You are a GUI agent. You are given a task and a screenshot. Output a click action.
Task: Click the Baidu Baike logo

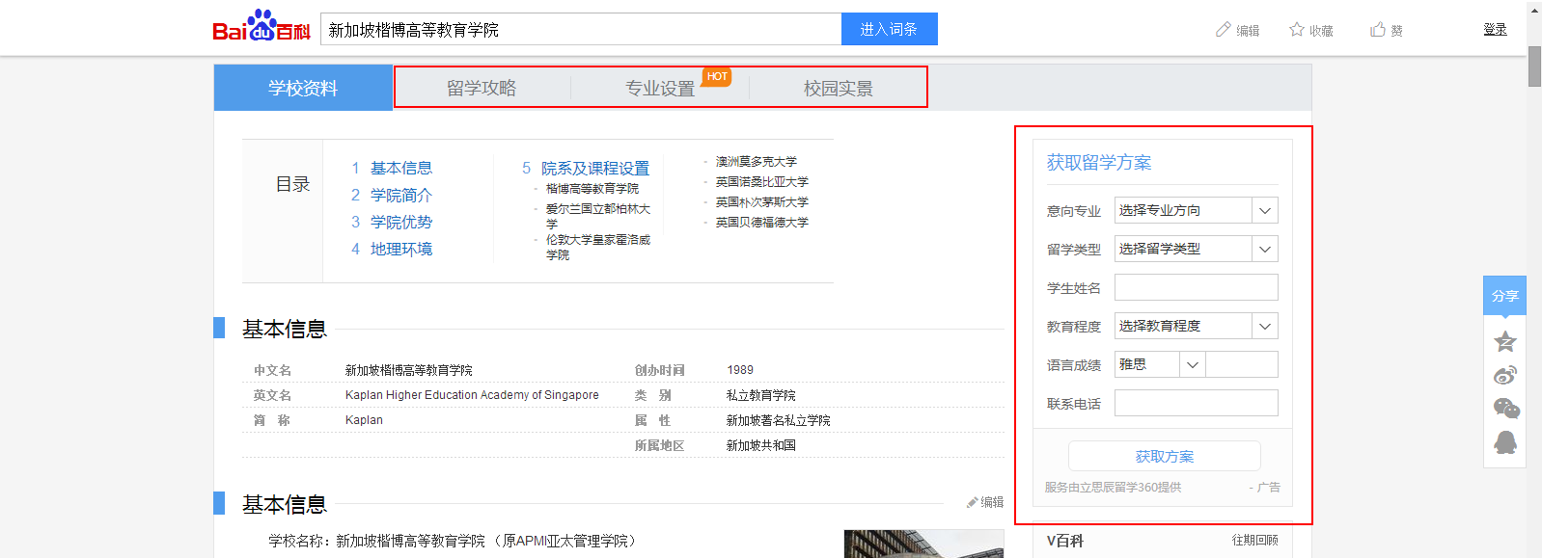point(262,26)
